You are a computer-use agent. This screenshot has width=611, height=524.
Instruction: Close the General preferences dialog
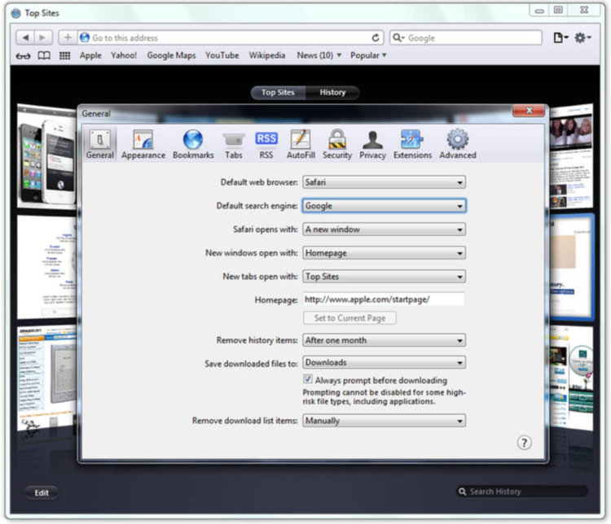[529, 111]
